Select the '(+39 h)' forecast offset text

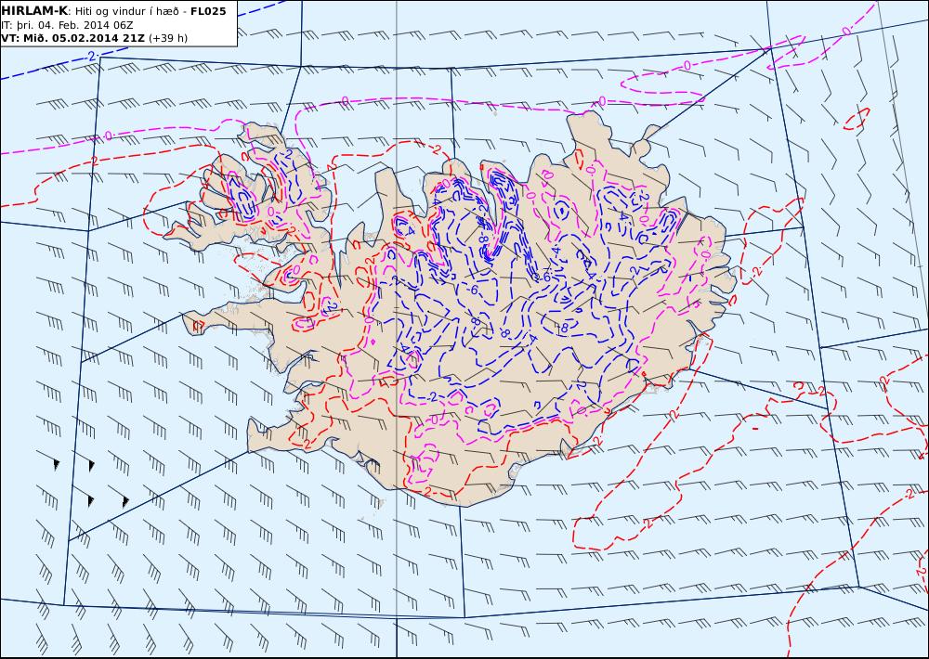click(167, 38)
